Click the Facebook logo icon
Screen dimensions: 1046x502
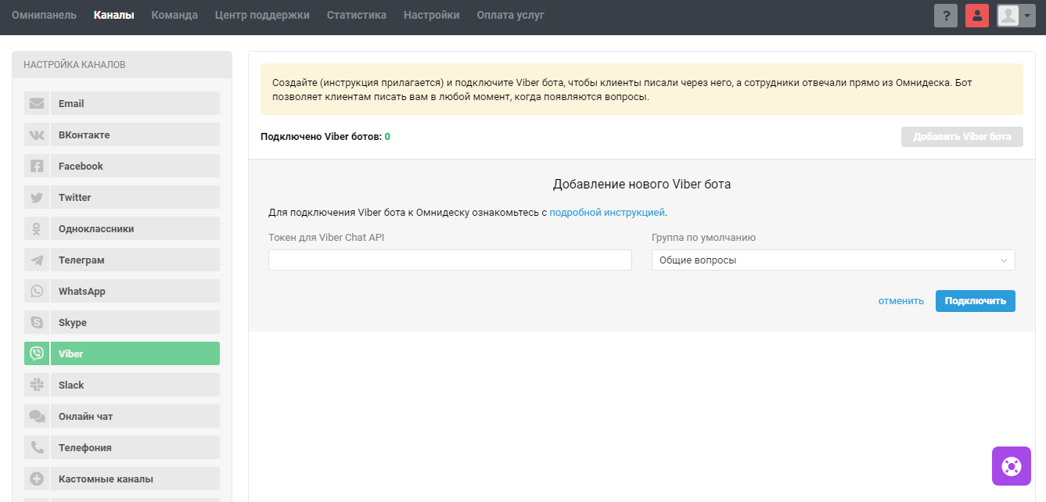point(37,166)
